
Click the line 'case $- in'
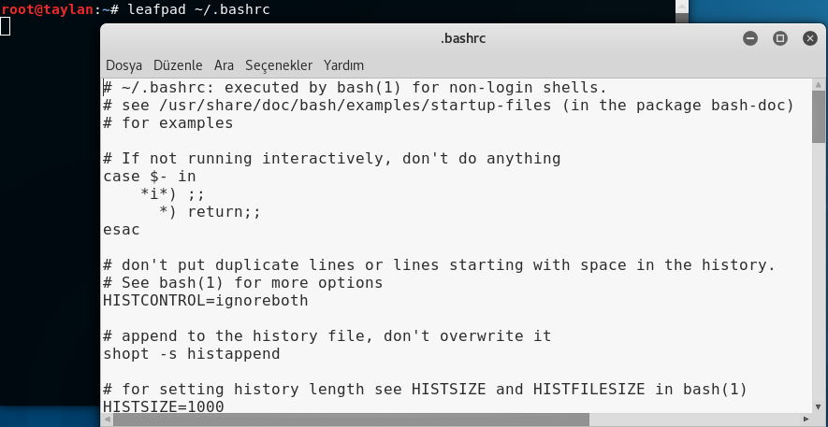[x=150, y=177]
